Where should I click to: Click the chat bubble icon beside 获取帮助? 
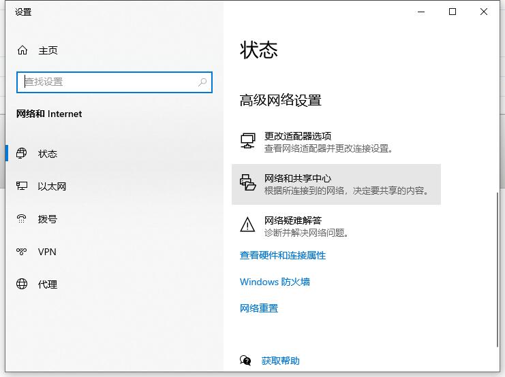[x=245, y=361]
